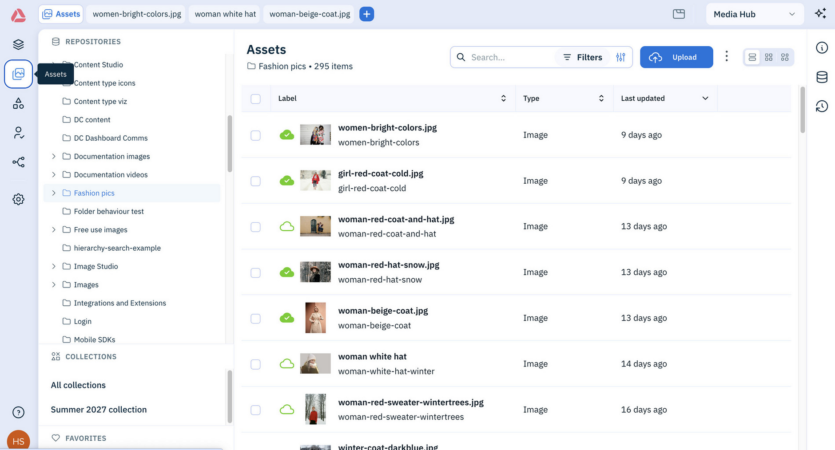This screenshot has width=835, height=450.
Task: Click the HS user avatar
Action: pos(18,441)
